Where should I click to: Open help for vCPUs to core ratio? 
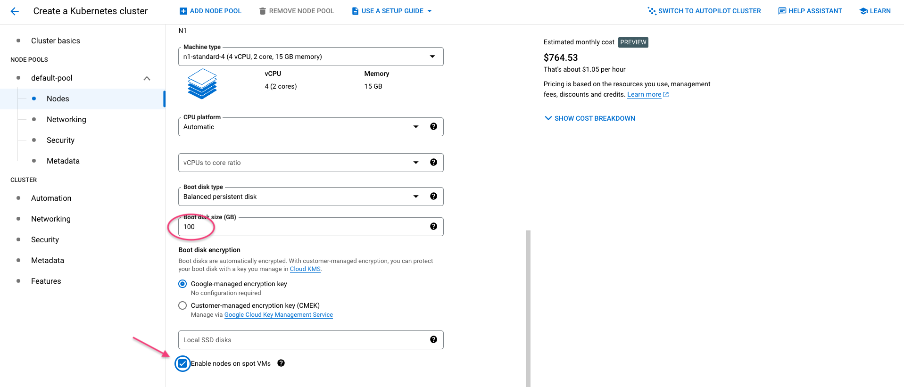433,162
